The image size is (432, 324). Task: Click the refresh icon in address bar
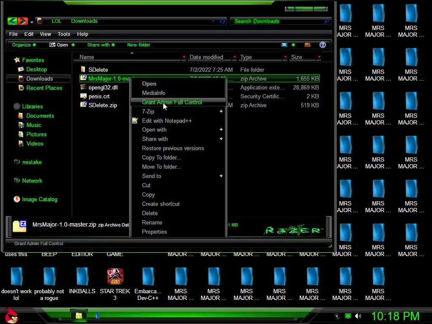[x=223, y=21]
